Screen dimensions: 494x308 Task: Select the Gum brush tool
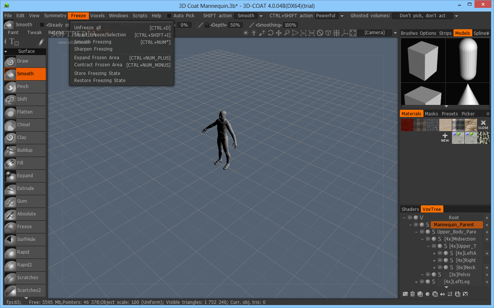coord(25,201)
